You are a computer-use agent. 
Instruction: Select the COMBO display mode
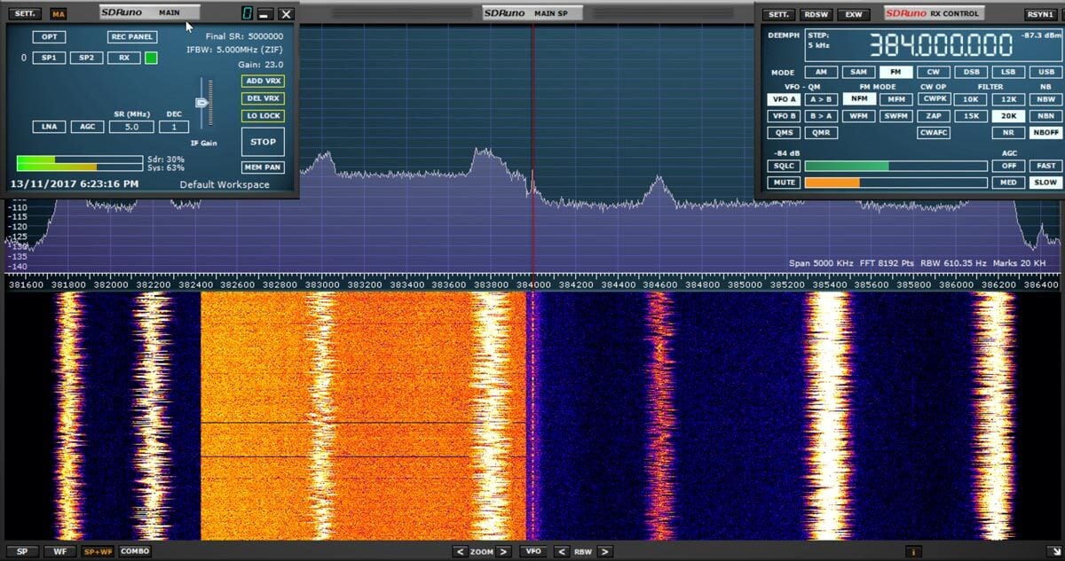tap(134, 550)
